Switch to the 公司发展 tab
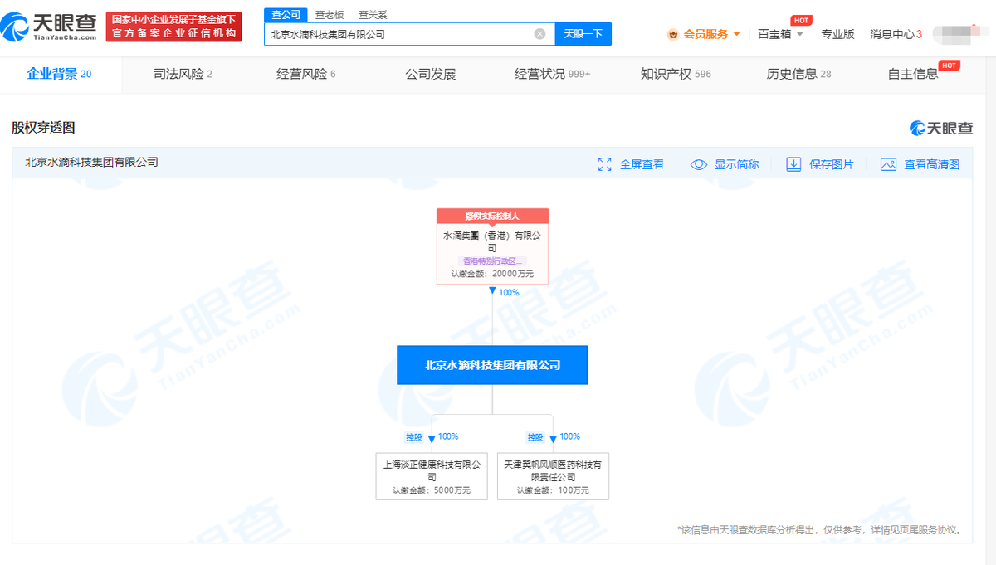The image size is (996, 565). coord(431,74)
